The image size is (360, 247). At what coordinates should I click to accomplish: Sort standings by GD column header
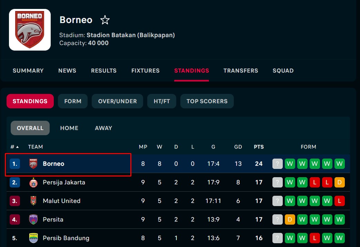click(x=238, y=147)
